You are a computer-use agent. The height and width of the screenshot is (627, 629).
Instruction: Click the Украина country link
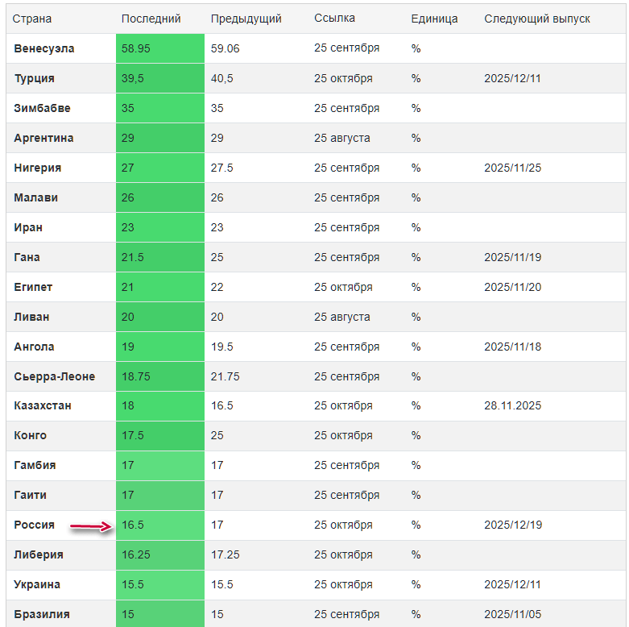tap(36, 584)
